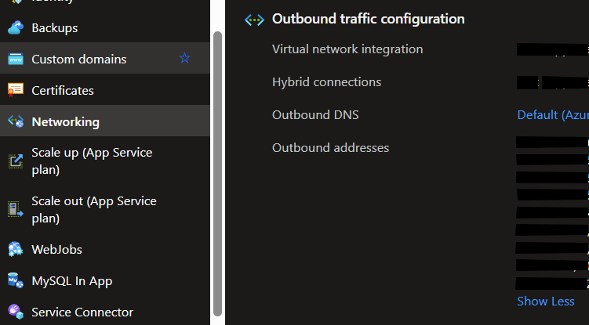Click the Networking icon in sidebar
Screen dimensions: 589x325
tap(15, 122)
